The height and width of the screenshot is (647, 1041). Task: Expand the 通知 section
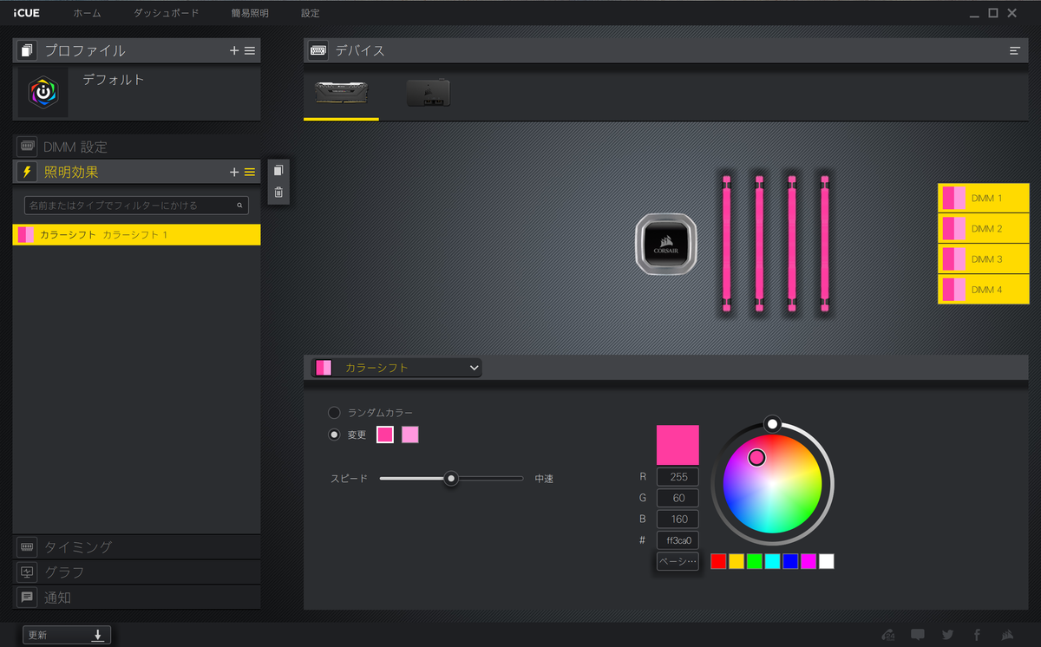pos(137,598)
